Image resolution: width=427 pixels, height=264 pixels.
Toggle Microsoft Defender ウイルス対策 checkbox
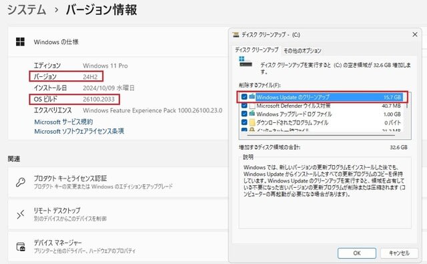(244, 106)
